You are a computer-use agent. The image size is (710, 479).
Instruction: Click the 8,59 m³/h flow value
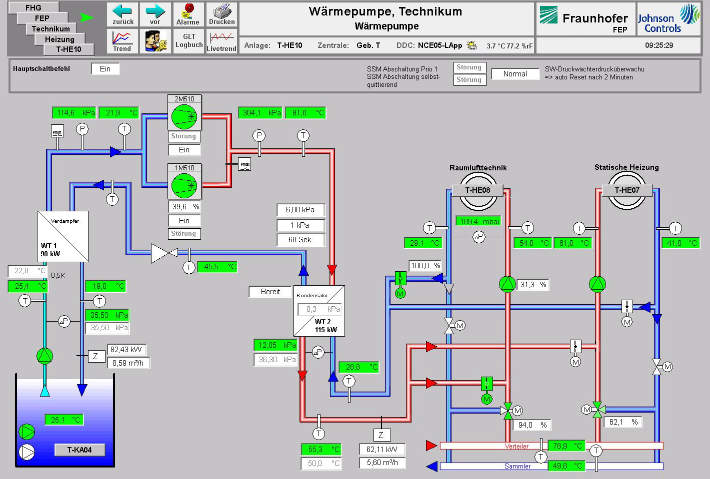click(x=128, y=363)
